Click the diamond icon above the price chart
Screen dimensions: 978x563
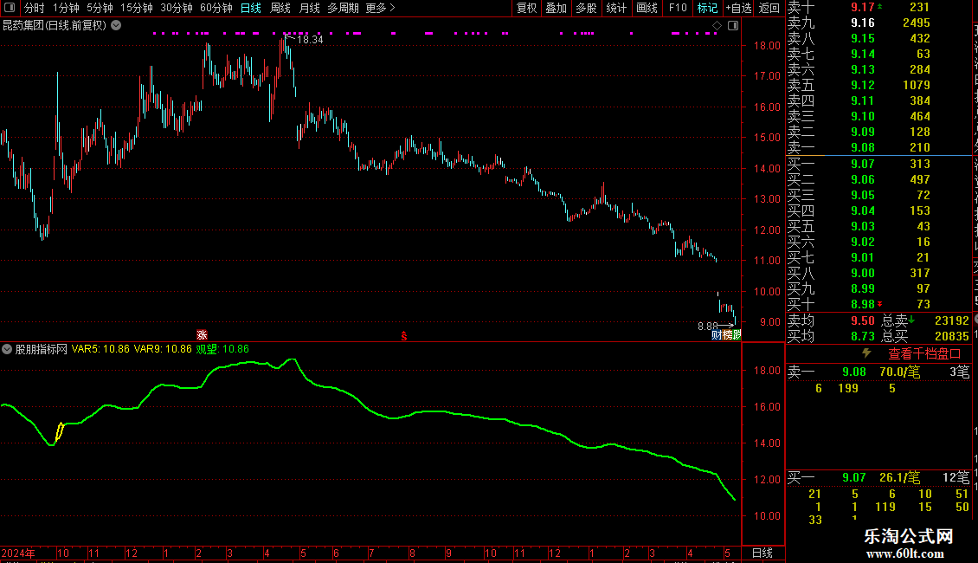pos(717,26)
